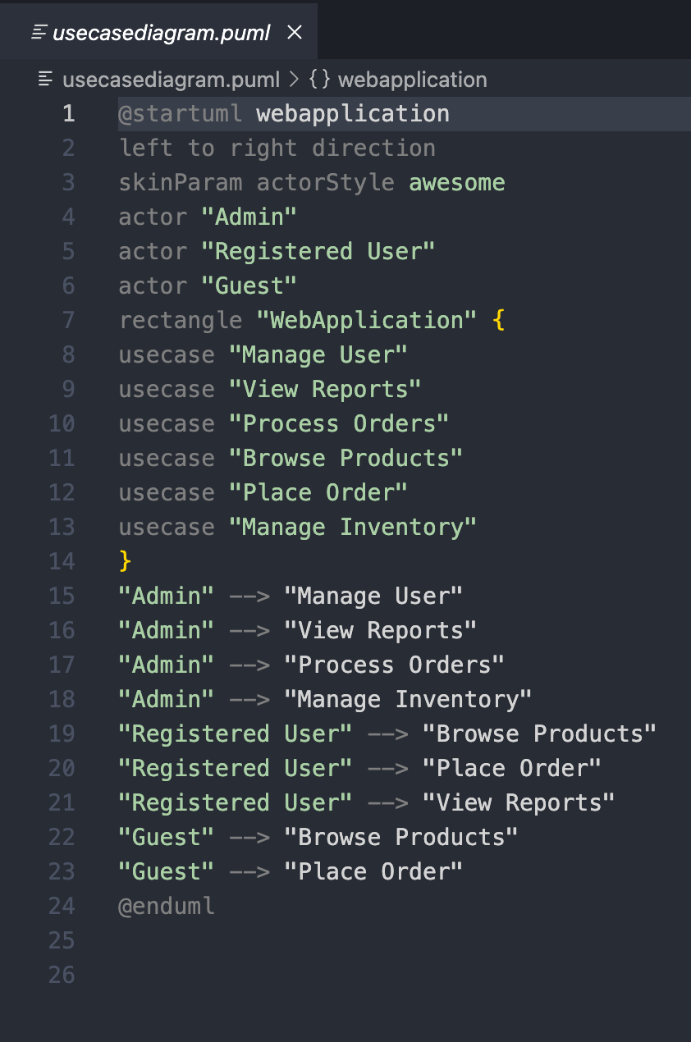Click the breadcrumb separator chevron
691x1042 pixels.
click(295, 80)
